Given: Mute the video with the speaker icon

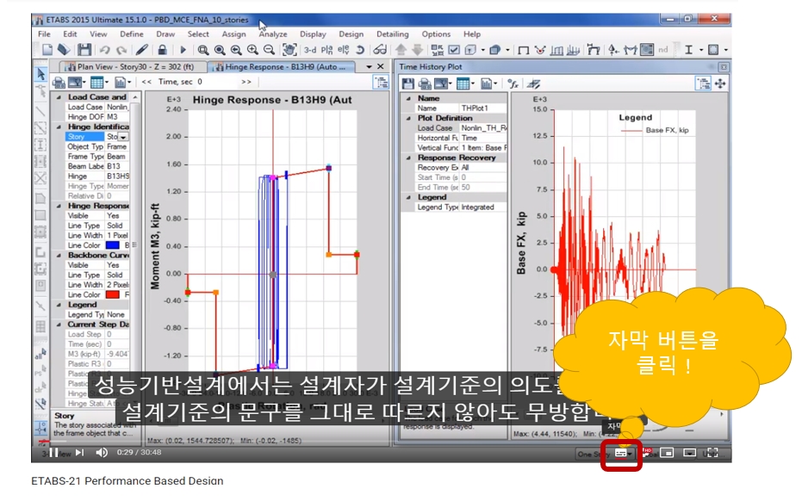Looking at the screenshot, I should [x=102, y=453].
